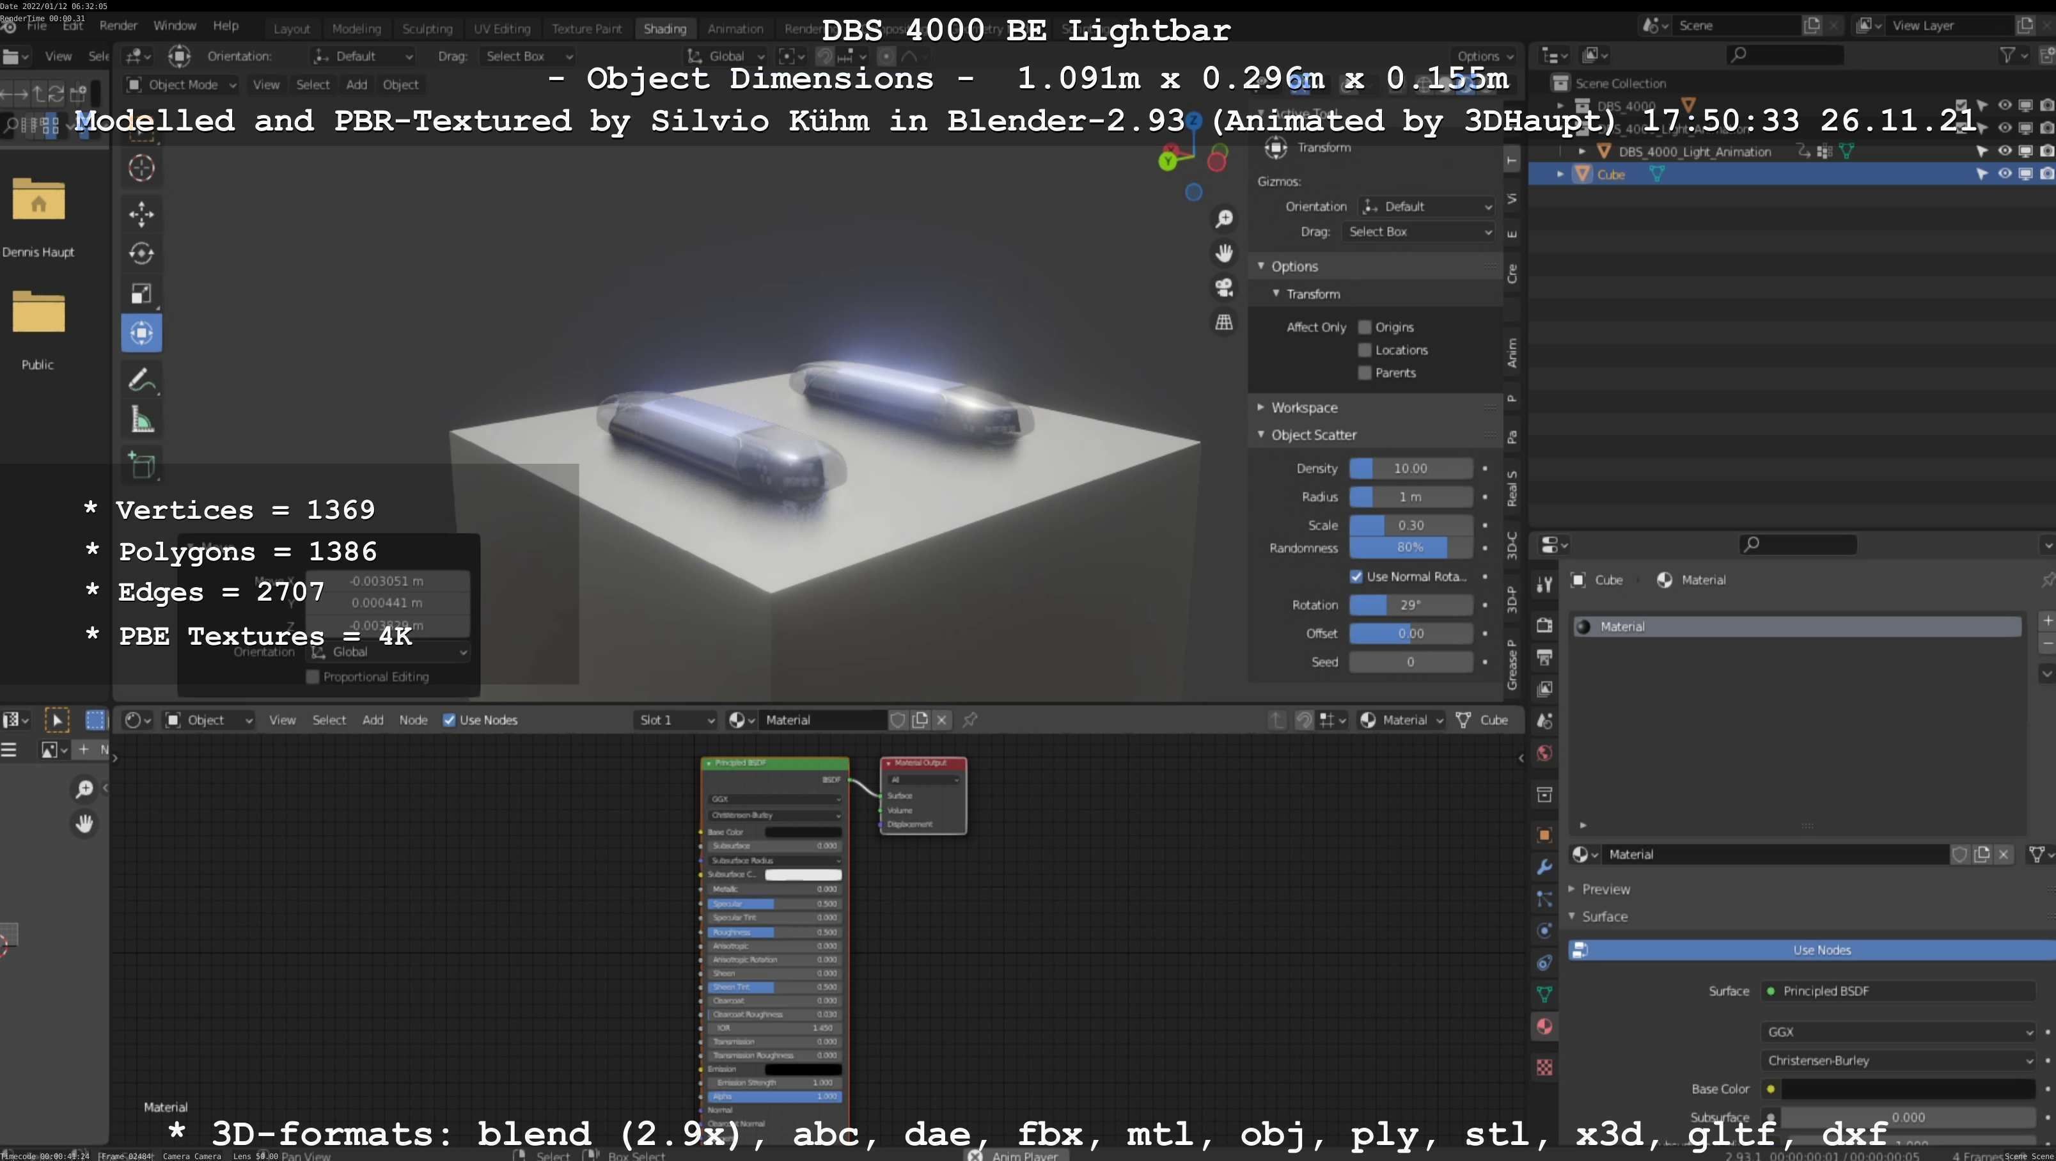Enable Proportional Editing checkbox

pos(313,677)
